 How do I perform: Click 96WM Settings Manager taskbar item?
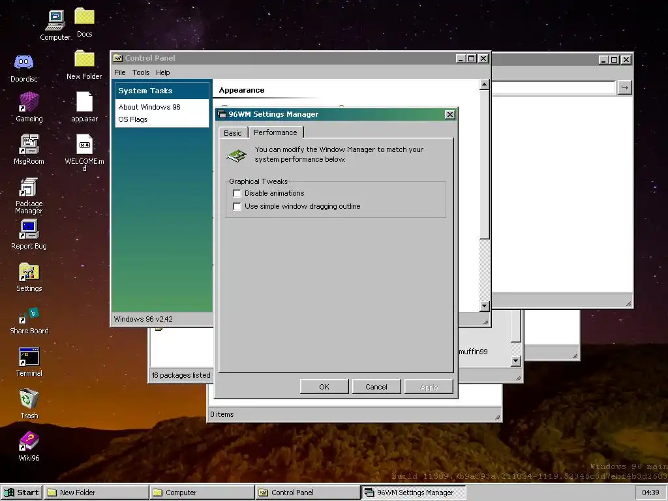(413, 493)
